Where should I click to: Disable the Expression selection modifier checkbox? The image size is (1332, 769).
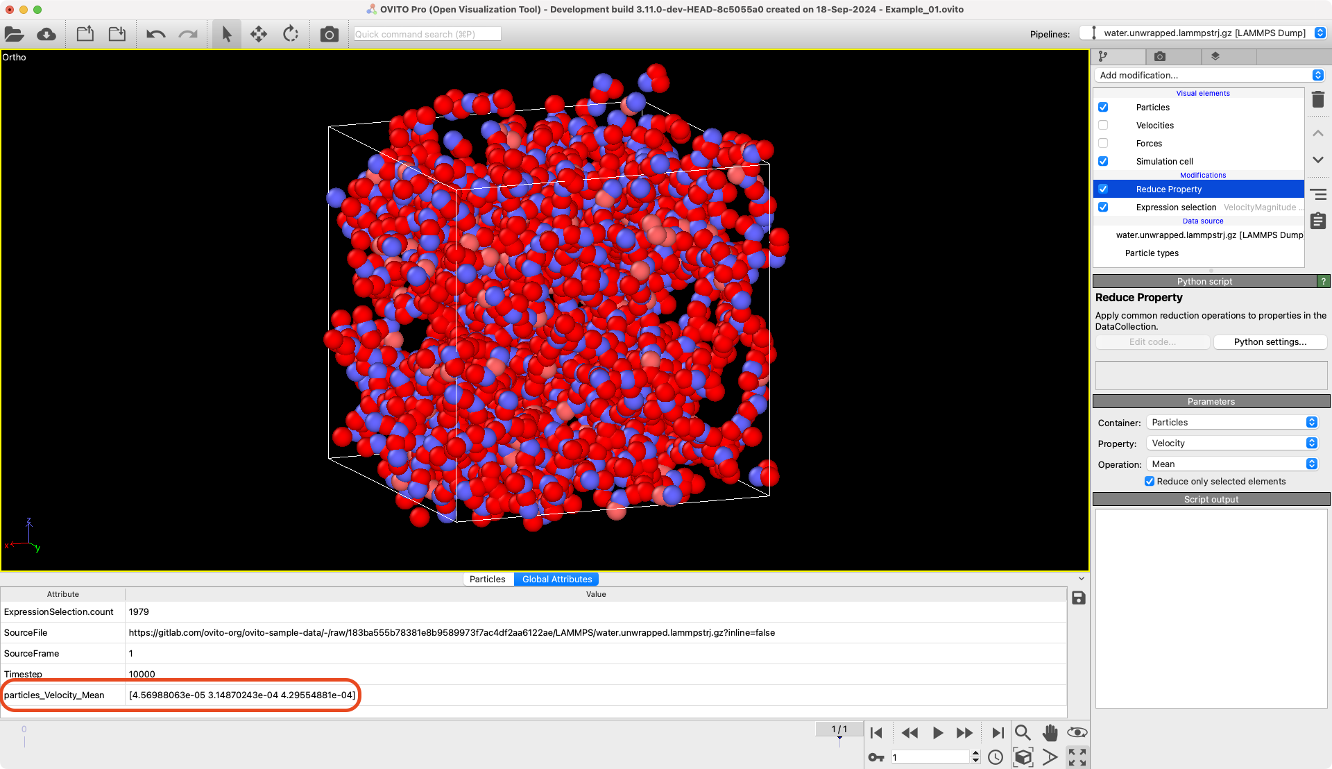click(1103, 208)
